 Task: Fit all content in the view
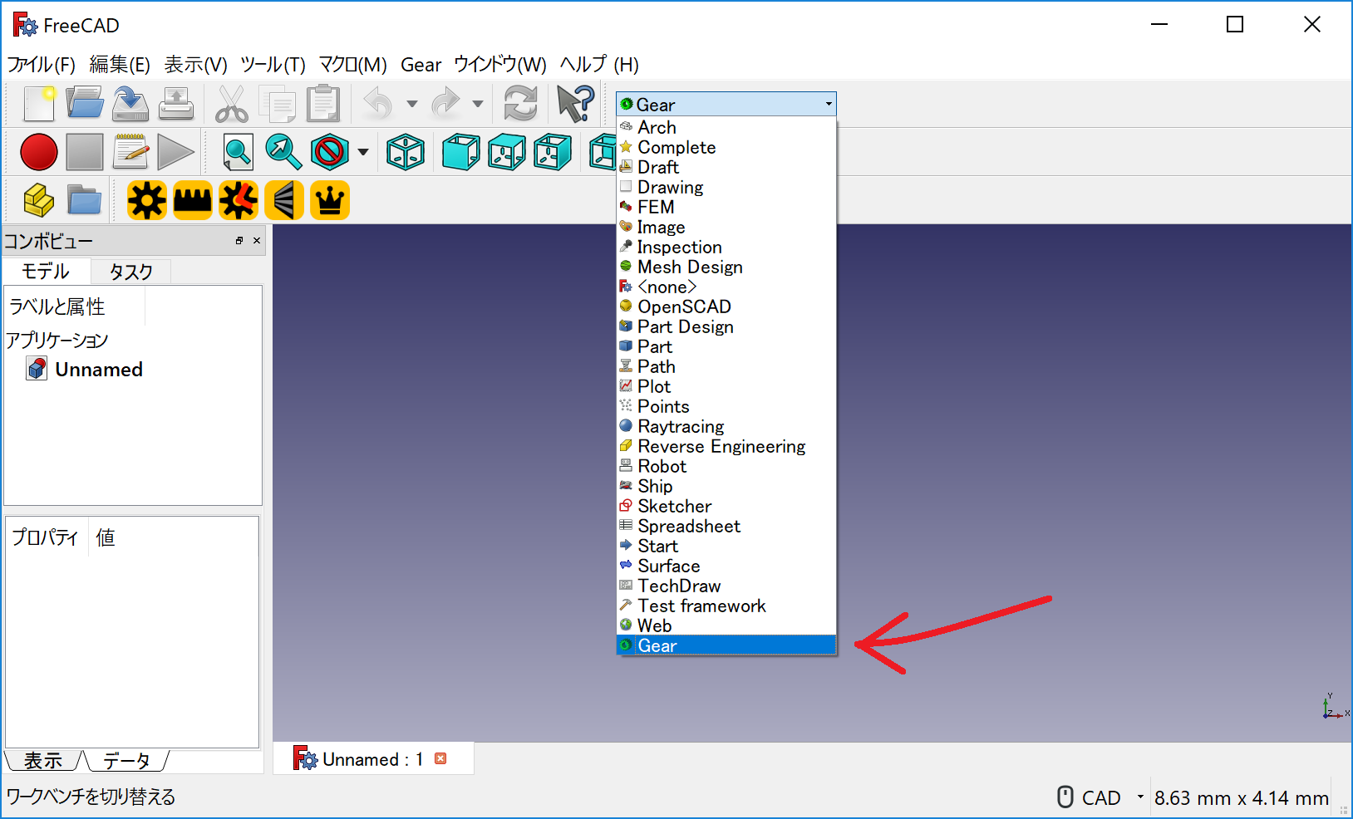(x=238, y=152)
